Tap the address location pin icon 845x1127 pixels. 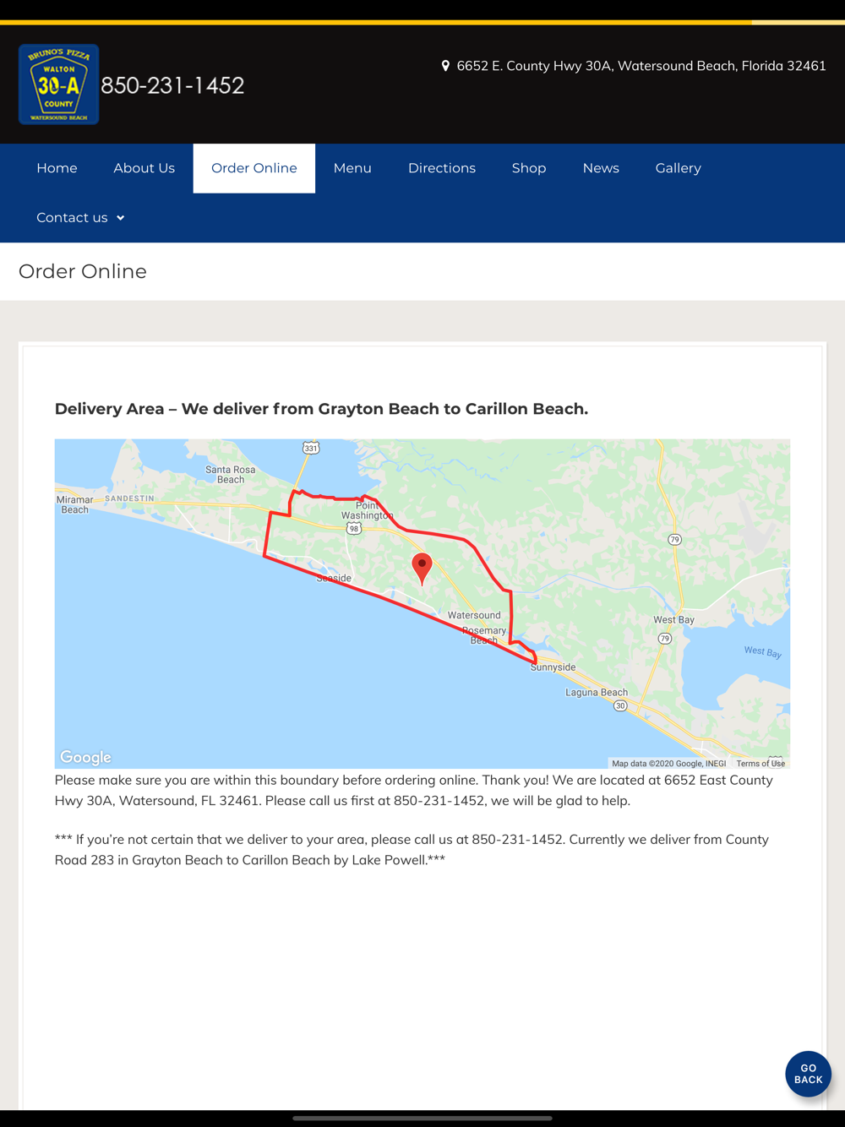point(445,66)
